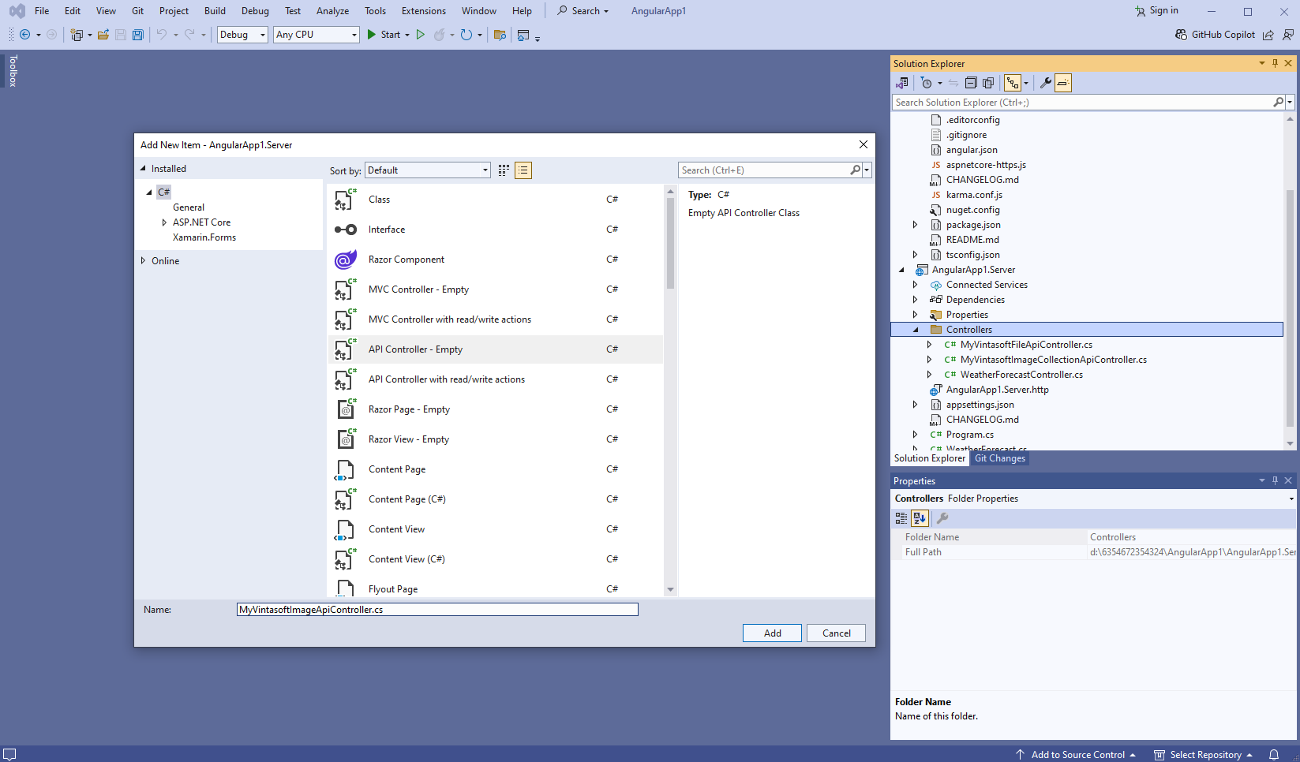Toggle Preview Selected Items in Solution Explorer
The width and height of the screenshot is (1300, 762).
click(x=1063, y=83)
